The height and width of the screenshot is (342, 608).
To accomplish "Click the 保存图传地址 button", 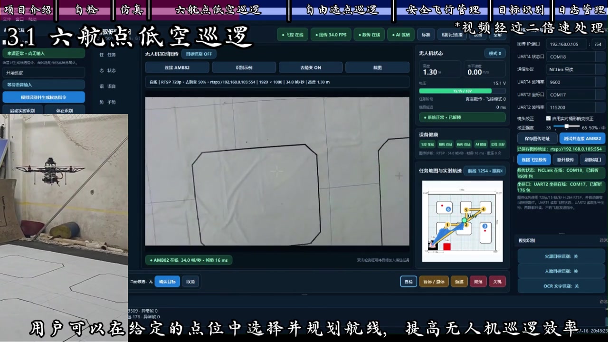I will click(537, 139).
